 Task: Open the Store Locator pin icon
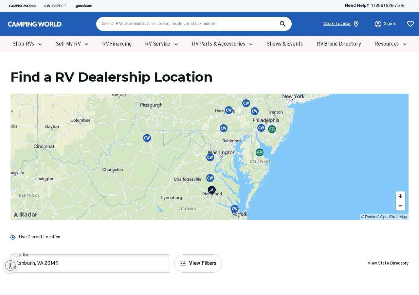[356, 24]
